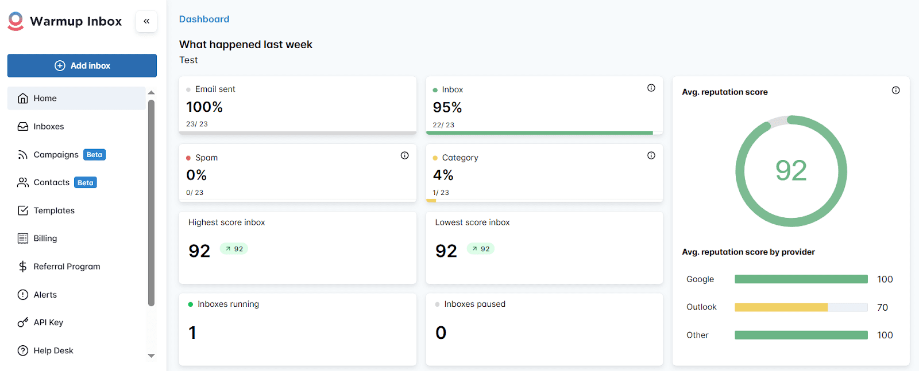The image size is (919, 371).
Task: Show info for Inbox percentage card
Action: (651, 88)
